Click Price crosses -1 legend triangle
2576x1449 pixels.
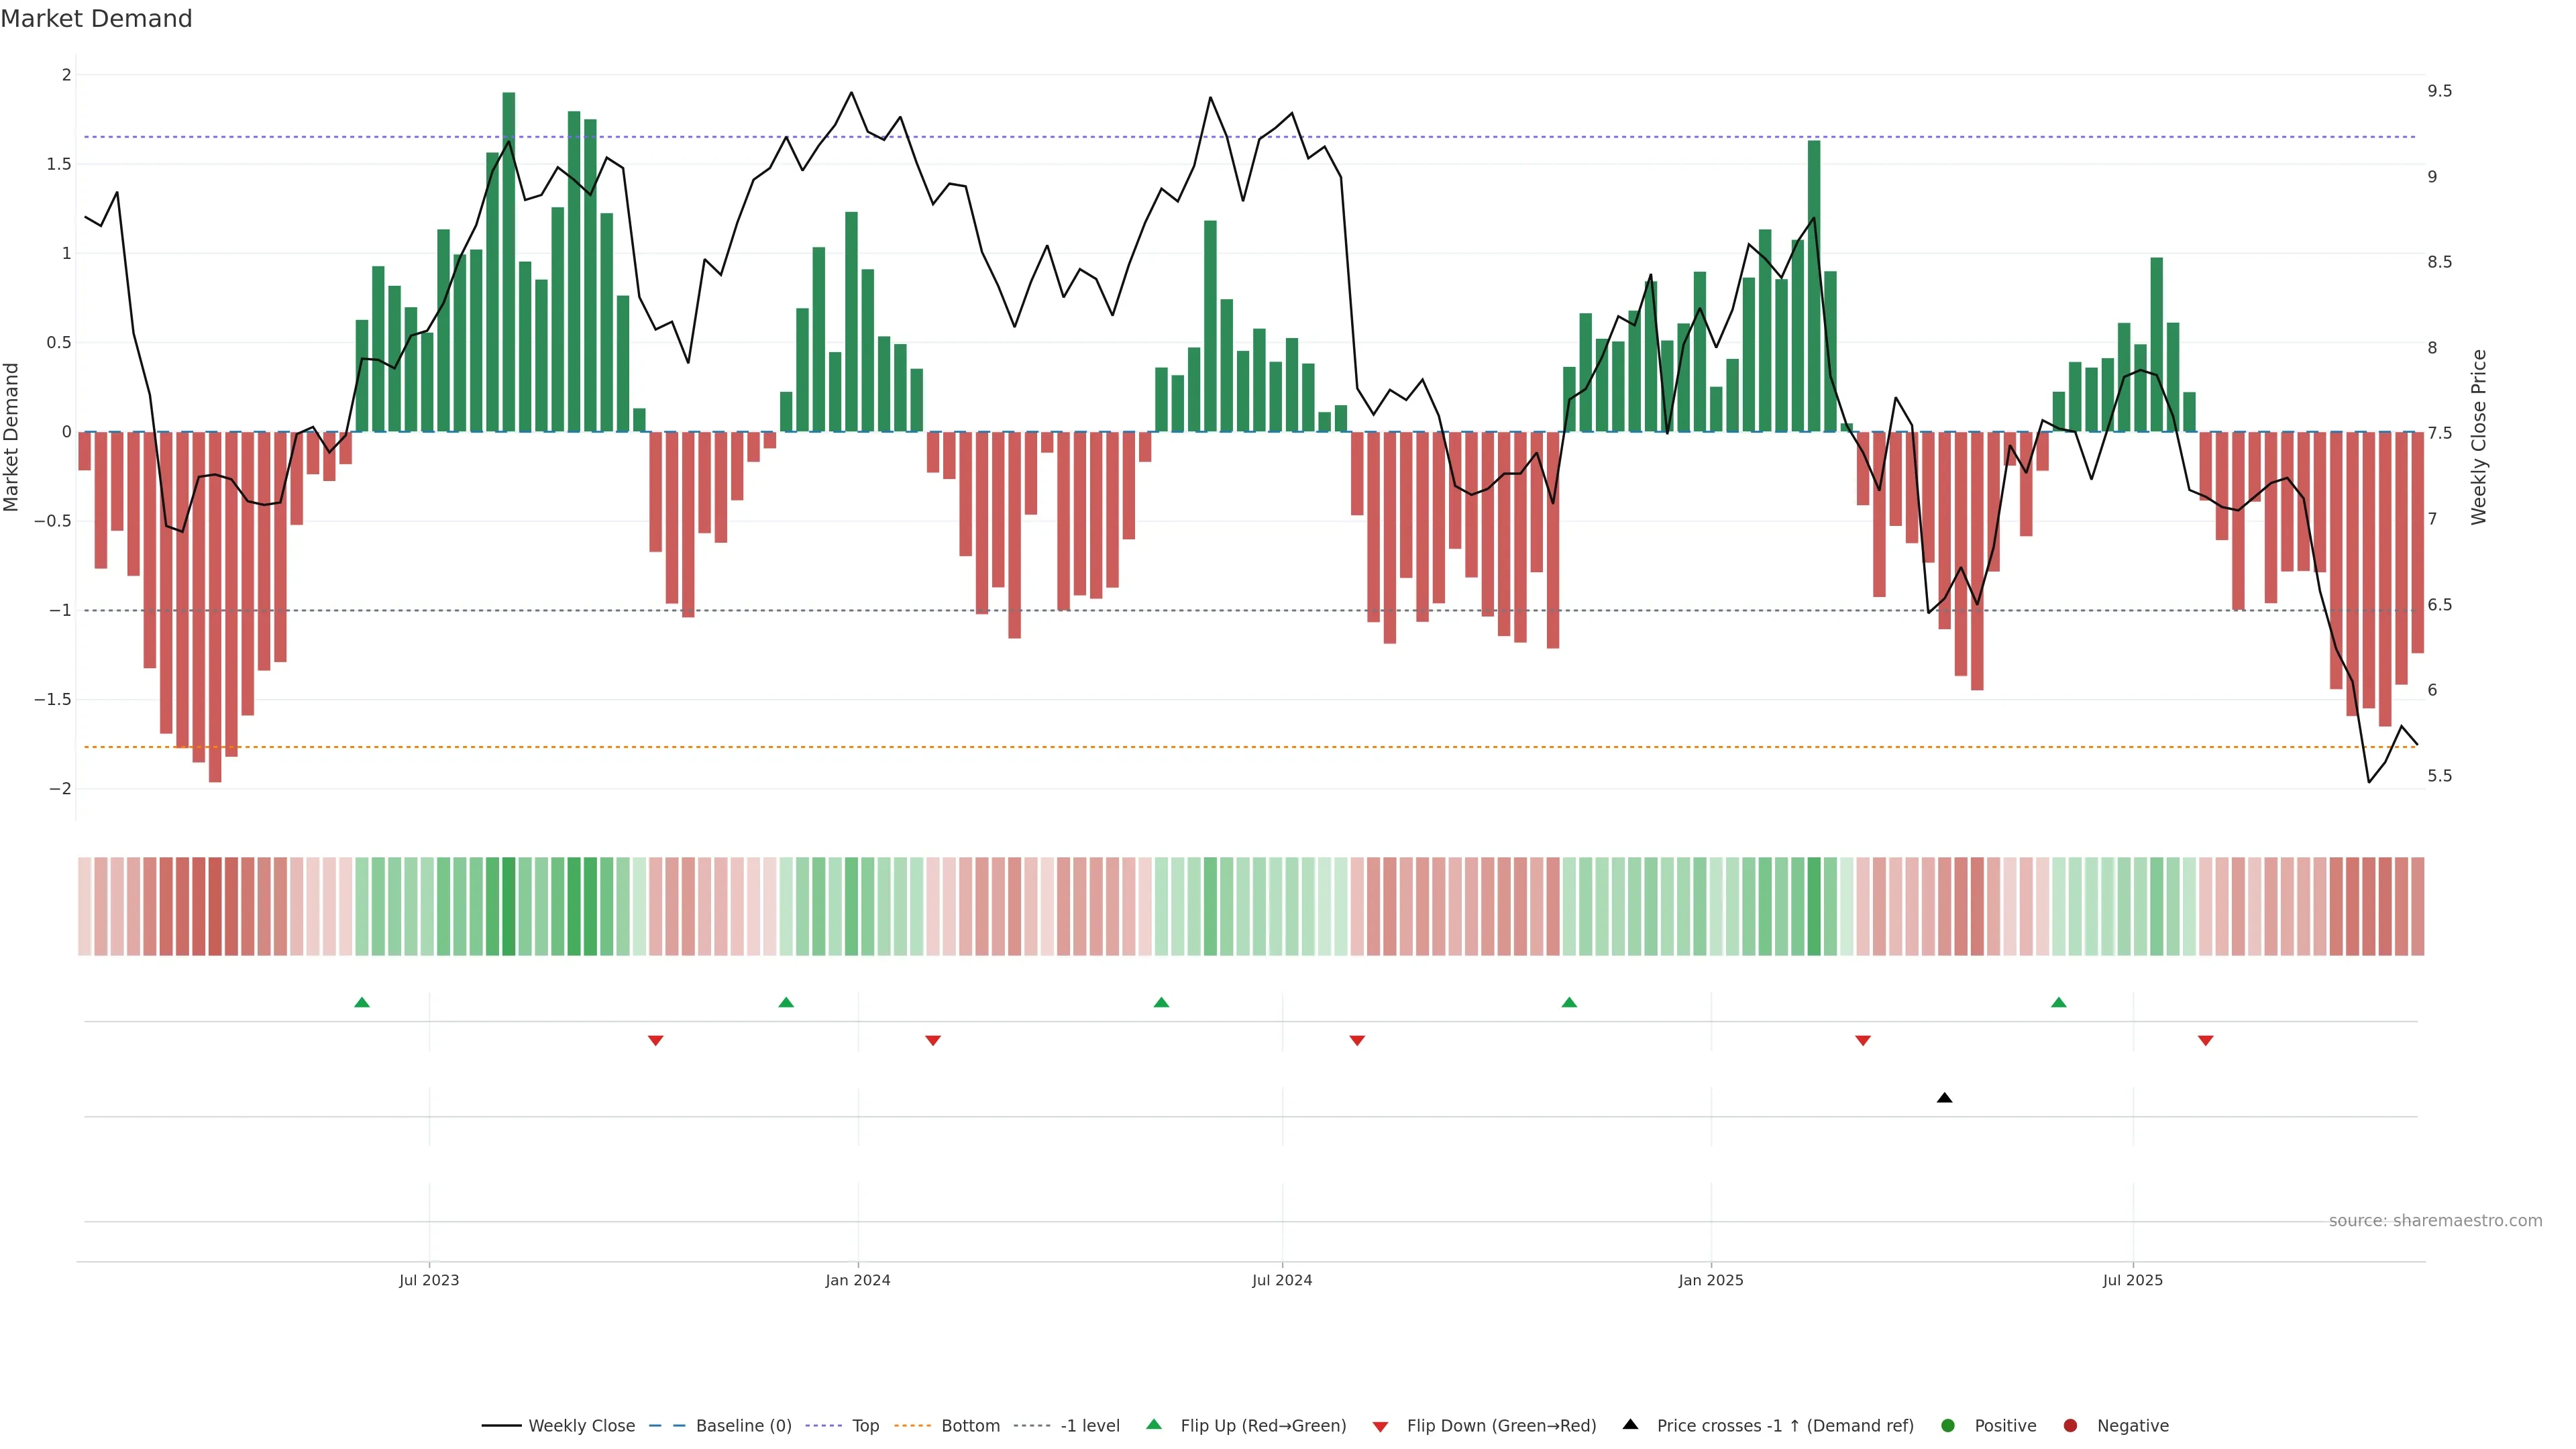point(1630,1425)
